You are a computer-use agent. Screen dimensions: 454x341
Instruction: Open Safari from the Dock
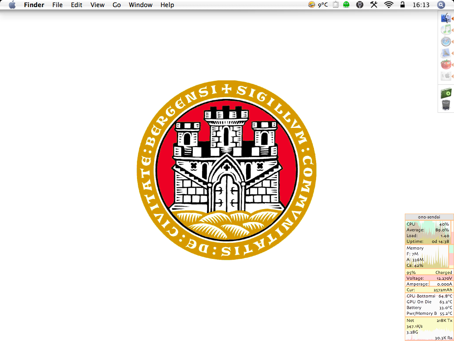pyautogui.click(x=446, y=41)
